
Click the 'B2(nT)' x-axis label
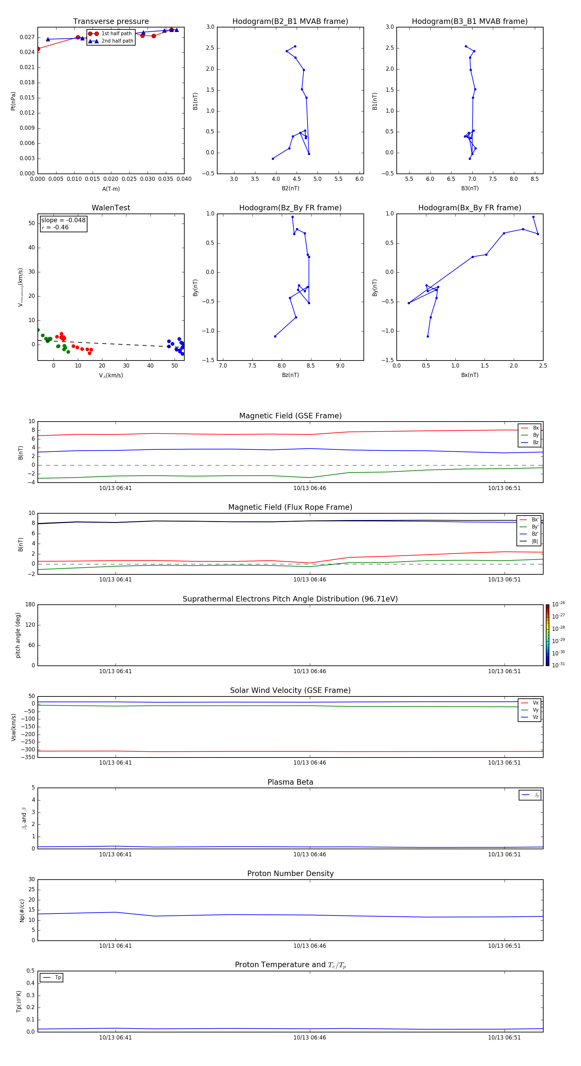(290, 188)
